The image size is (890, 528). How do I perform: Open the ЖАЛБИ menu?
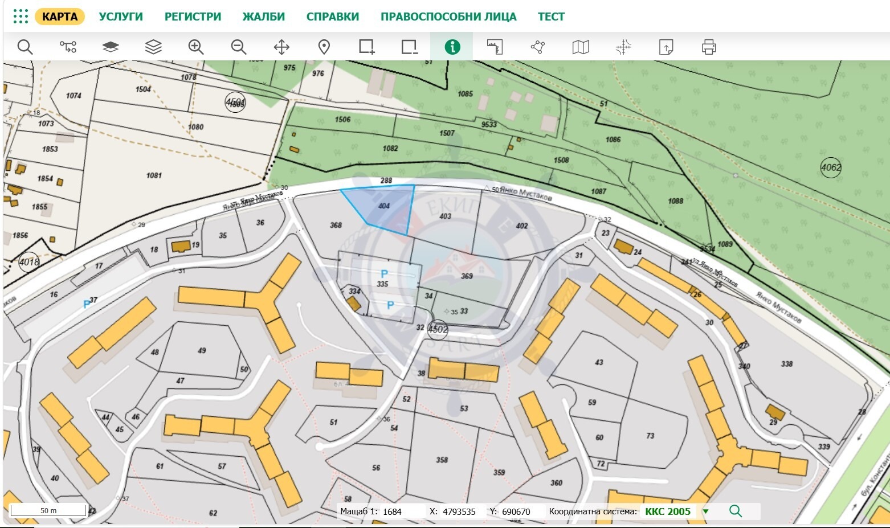[x=263, y=17]
